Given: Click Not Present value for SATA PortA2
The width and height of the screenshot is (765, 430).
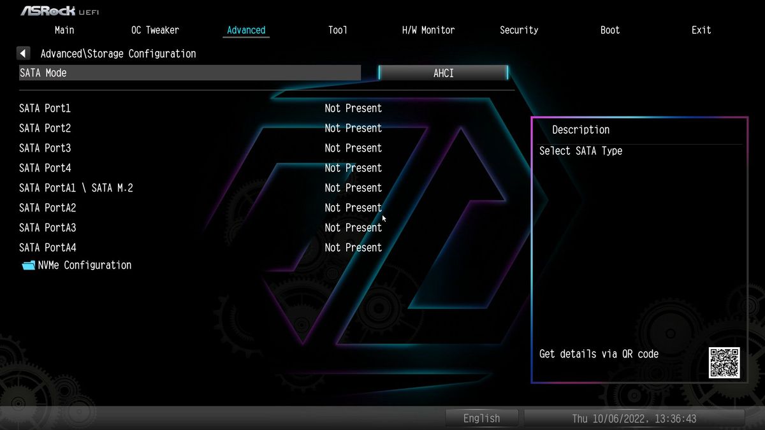Looking at the screenshot, I should (353, 208).
